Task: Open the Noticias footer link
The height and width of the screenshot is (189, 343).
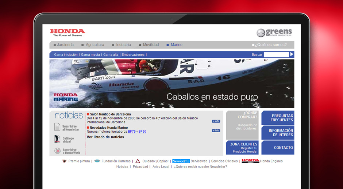Action: [x=122, y=166]
